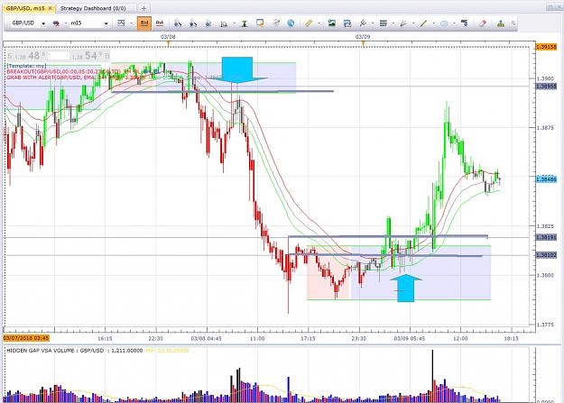Select the text label tool
Image resolution: width=564 pixels, height=403 pixels.
[x=465, y=23]
